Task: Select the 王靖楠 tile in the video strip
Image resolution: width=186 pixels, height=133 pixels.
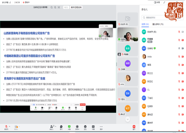Action: click(x=128, y=64)
